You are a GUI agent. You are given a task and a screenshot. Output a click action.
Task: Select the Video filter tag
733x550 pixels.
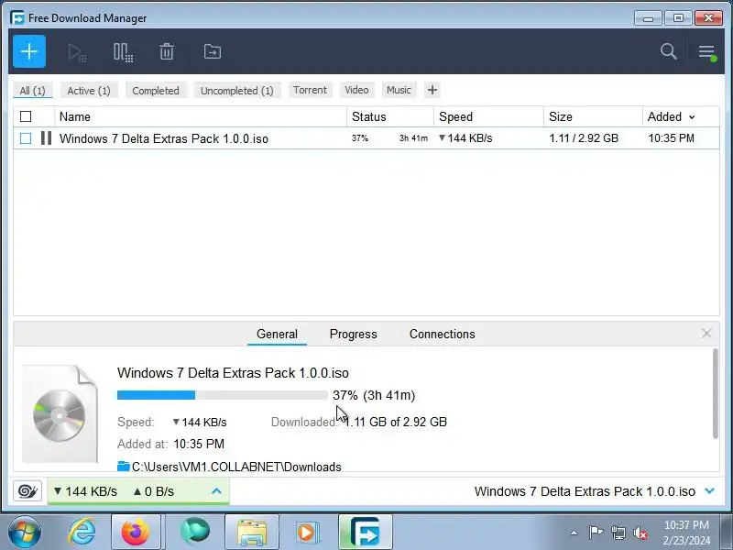[x=356, y=90]
